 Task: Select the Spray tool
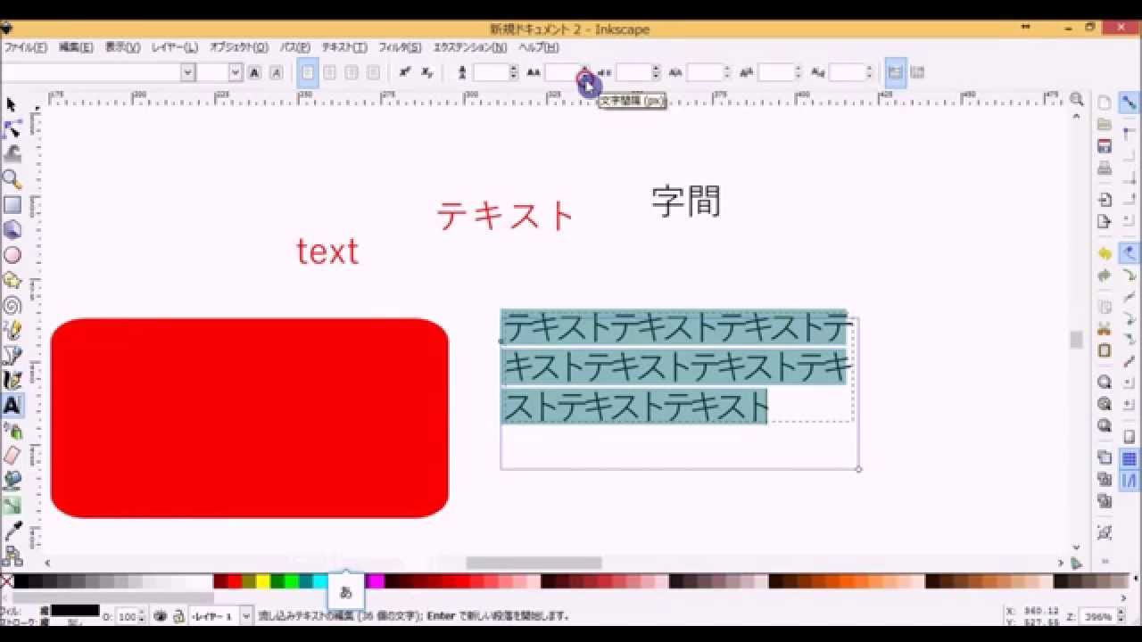click(12, 431)
